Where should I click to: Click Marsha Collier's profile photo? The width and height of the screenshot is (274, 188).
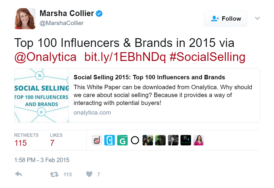[x=25, y=18]
